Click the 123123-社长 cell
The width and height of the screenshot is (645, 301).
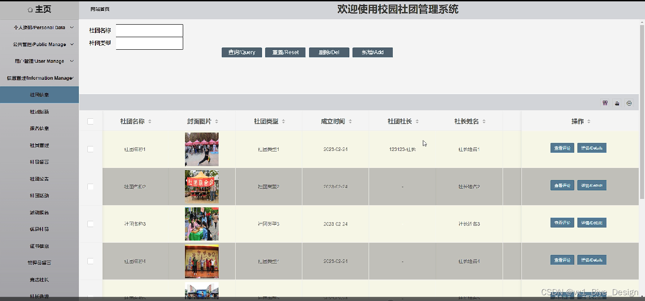[402, 149]
